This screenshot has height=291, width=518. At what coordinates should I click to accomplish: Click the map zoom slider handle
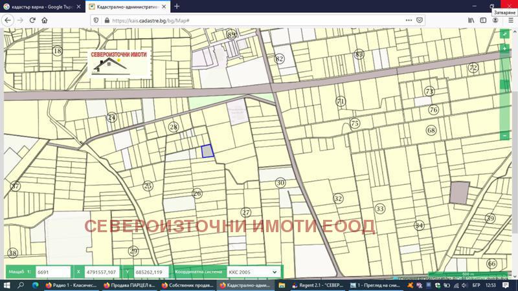(x=504, y=85)
